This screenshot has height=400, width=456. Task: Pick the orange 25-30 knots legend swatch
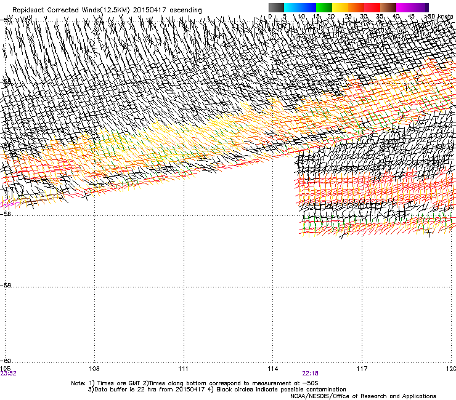coord(356,7)
